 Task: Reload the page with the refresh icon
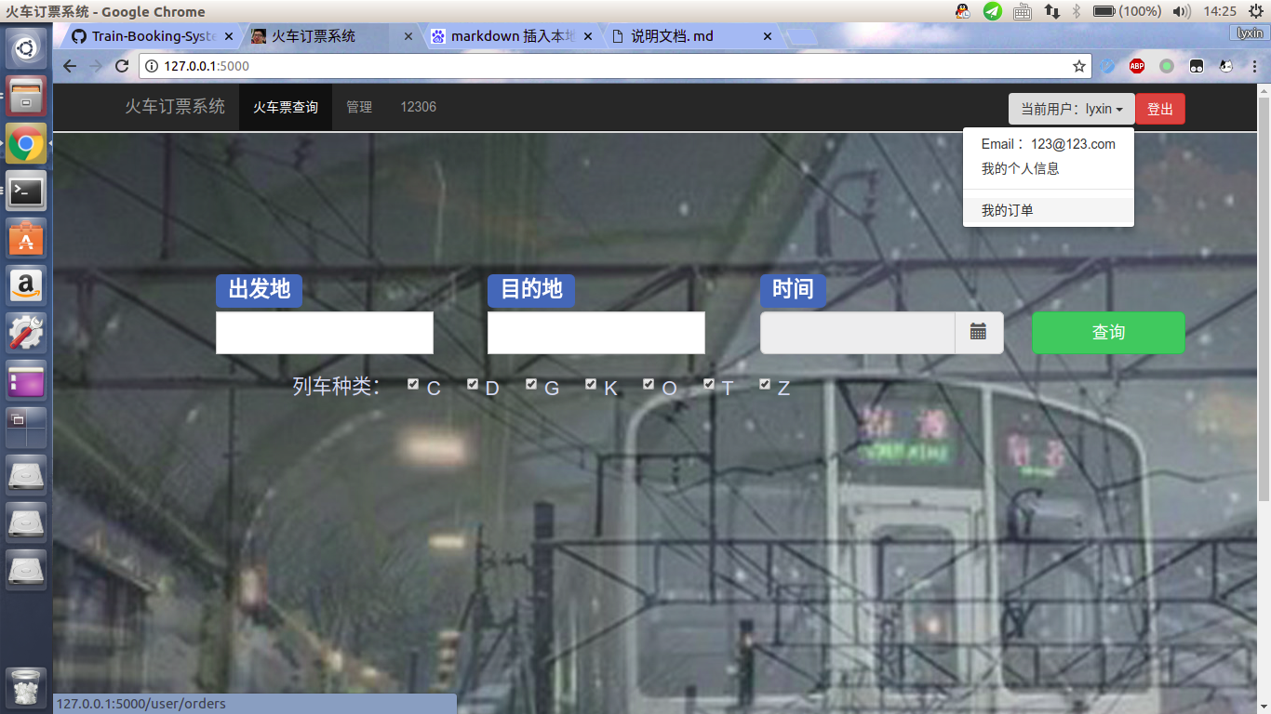point(122,66)
